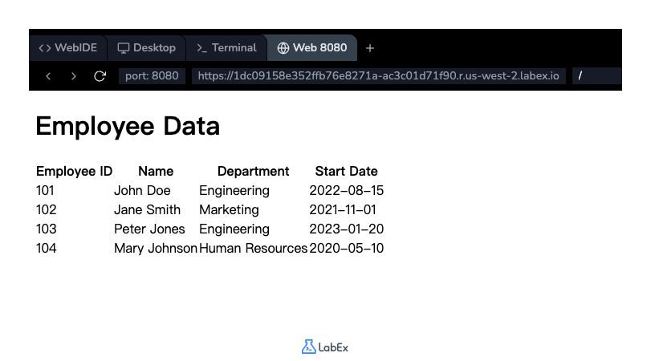Image resolution: width=651 pixels, height=361 pixels.
Task: Reload the page with the refresh icon
Action: (100, 76)
